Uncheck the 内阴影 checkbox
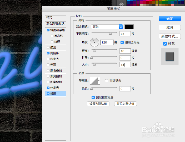 point(48,53)
